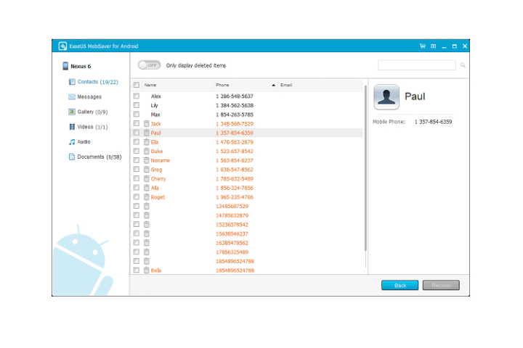Image resolution: width=523 pixels, height=348 pixels.
Task: Sort by the Name column header
Action: (x=178, y=86)
